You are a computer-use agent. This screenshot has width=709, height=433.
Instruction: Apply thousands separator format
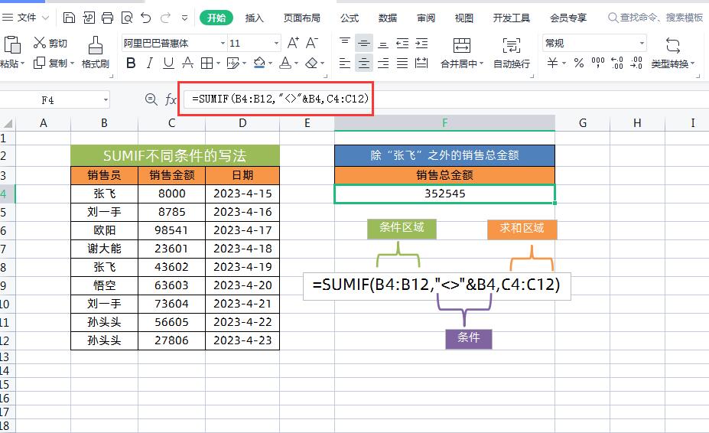click(x=598, y=63)
